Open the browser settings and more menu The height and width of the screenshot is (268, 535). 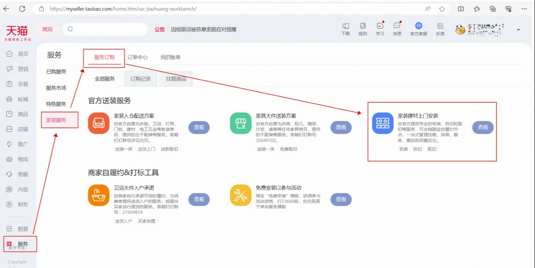524,9
